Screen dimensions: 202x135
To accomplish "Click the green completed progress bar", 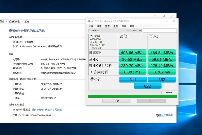I will point(132,96).
